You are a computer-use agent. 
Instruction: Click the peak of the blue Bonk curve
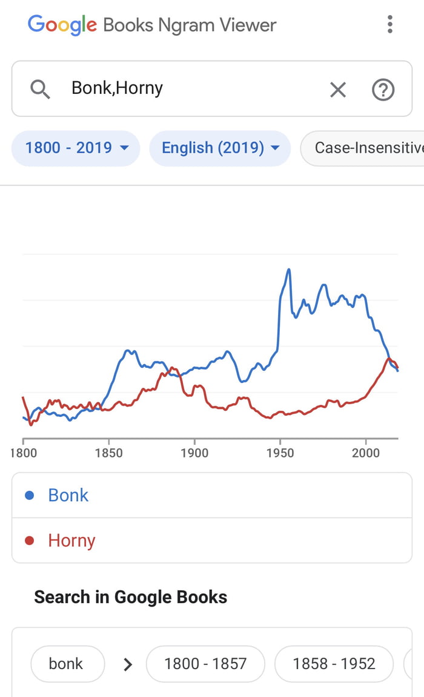point(290,268)
